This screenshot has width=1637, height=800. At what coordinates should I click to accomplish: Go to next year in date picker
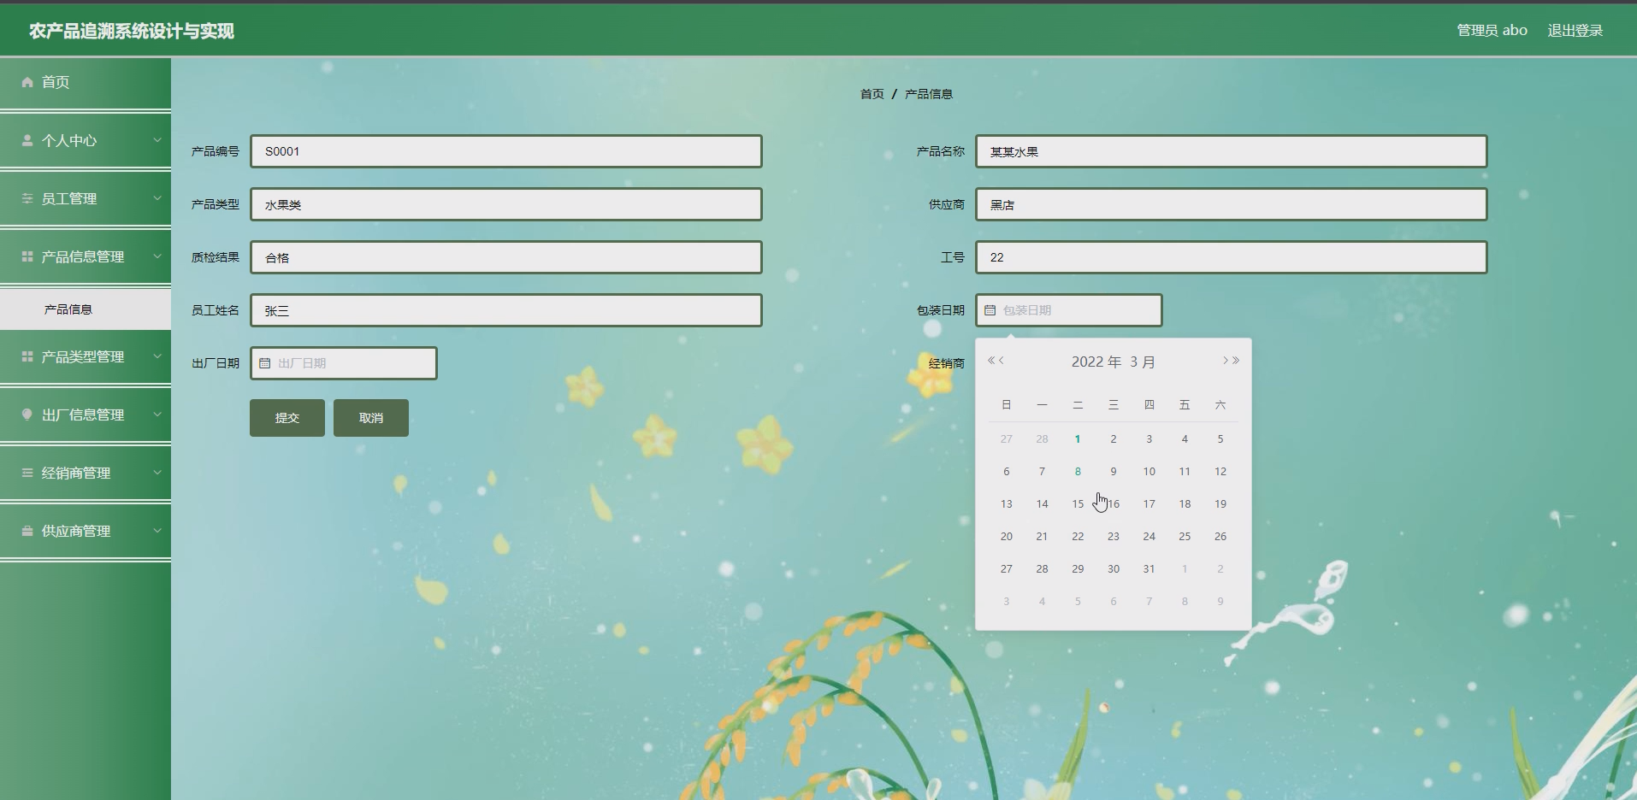tap(1236, 361)
